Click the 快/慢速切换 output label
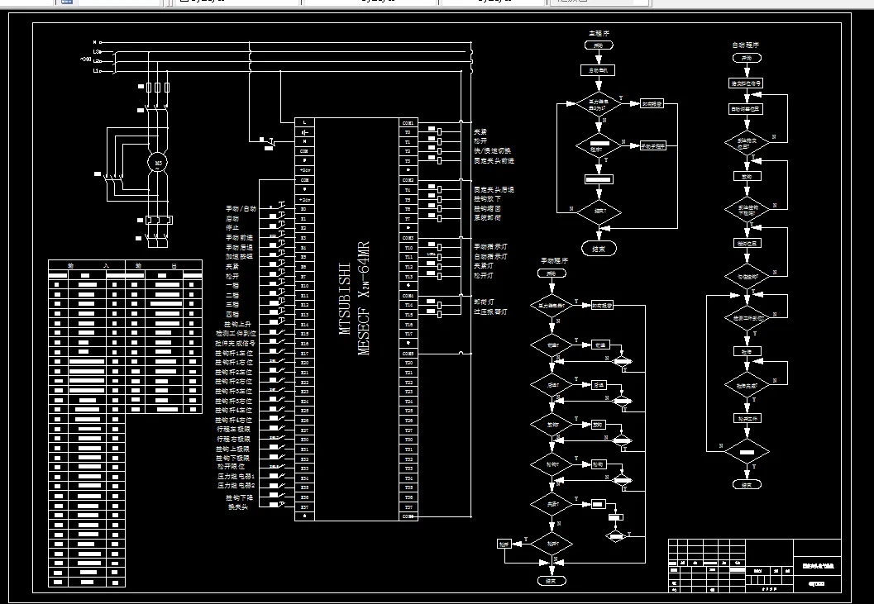 click(493, 151)
